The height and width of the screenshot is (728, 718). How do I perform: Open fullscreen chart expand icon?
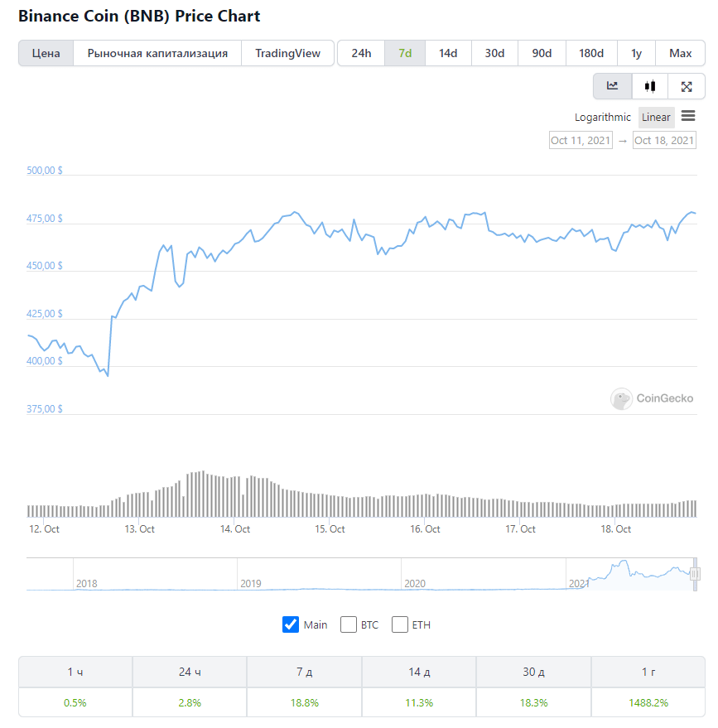coord(687,86)
